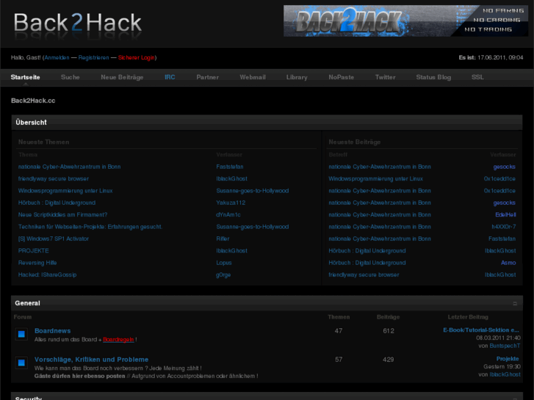The width and height of the screenshot is (534, 400).
Task: Click the Back2Hack.cc breadcrumb
Action: click(33, 101)
